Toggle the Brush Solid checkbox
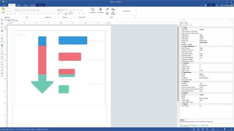Image resolution: width=234 pixels, height=131 pixels. (200, 76)
